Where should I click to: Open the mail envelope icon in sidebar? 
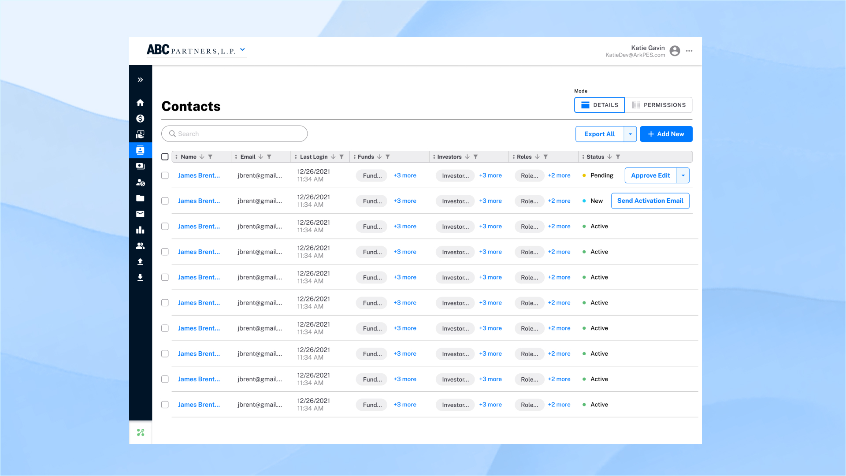coord(140,214)
